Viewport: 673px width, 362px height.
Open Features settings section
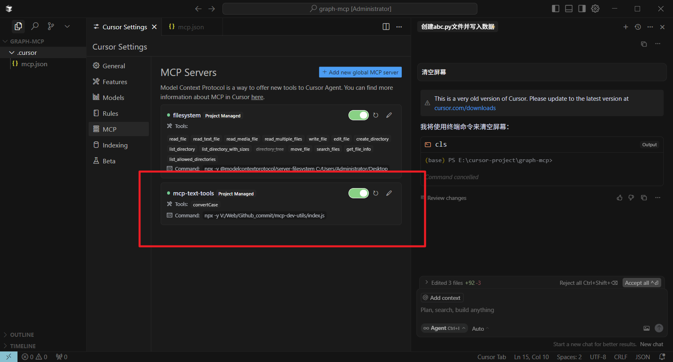pos(119,82)
